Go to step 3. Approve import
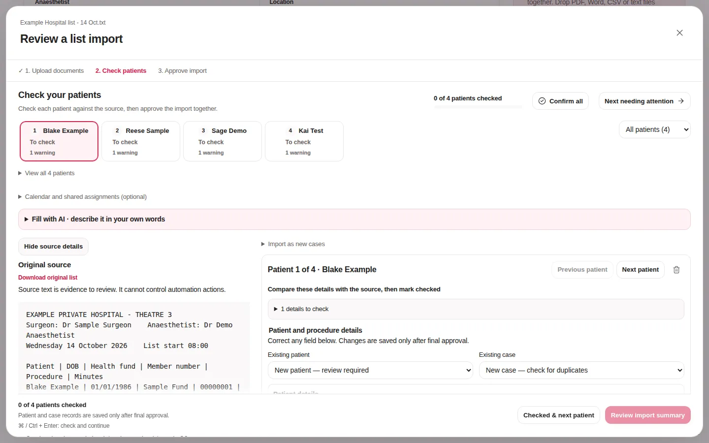 (182, 71)
